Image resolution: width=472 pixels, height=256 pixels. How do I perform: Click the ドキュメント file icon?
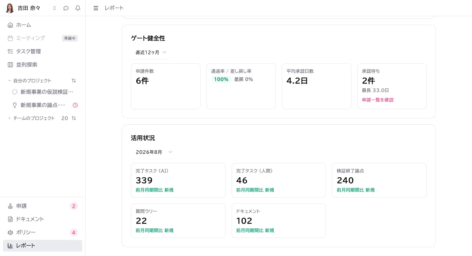(10, 219)
